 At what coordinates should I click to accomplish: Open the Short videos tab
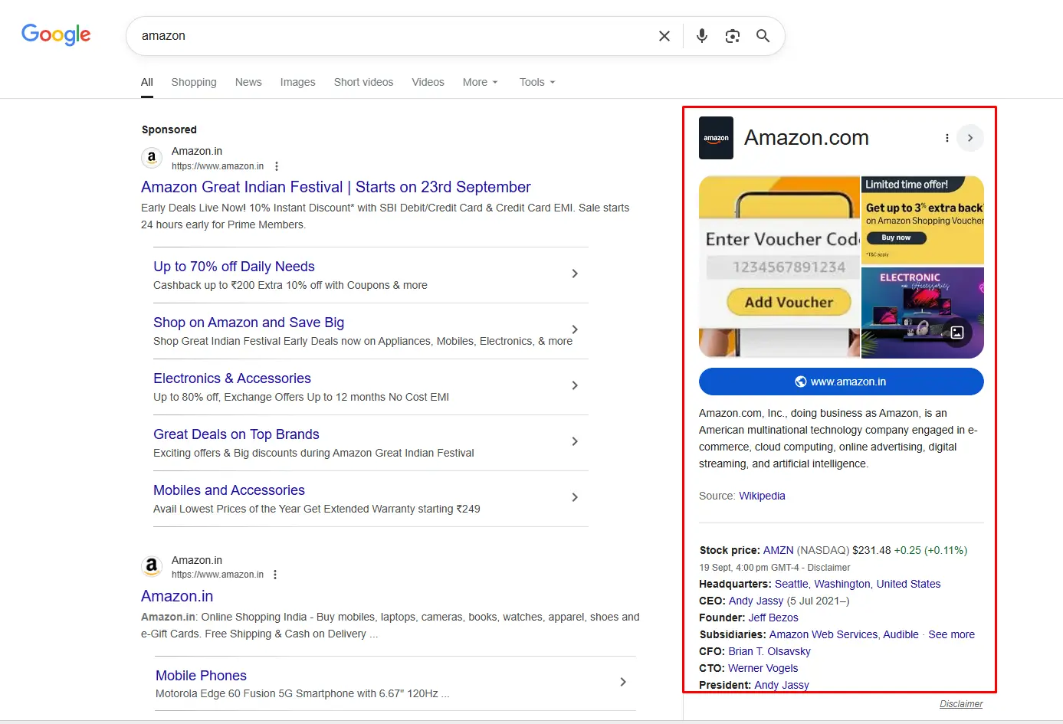pyautogui.click(x=363, y=82)
